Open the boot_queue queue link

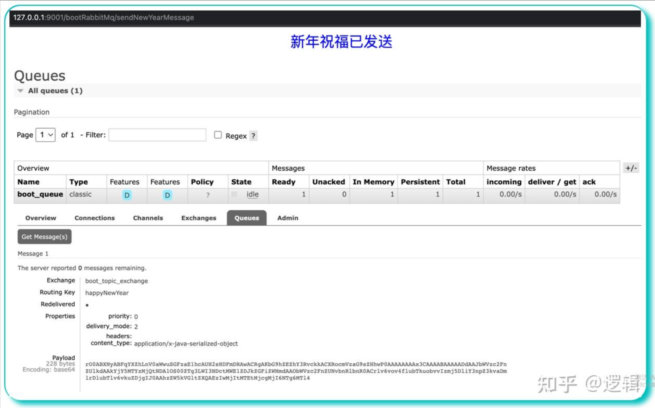pos(40,194)
